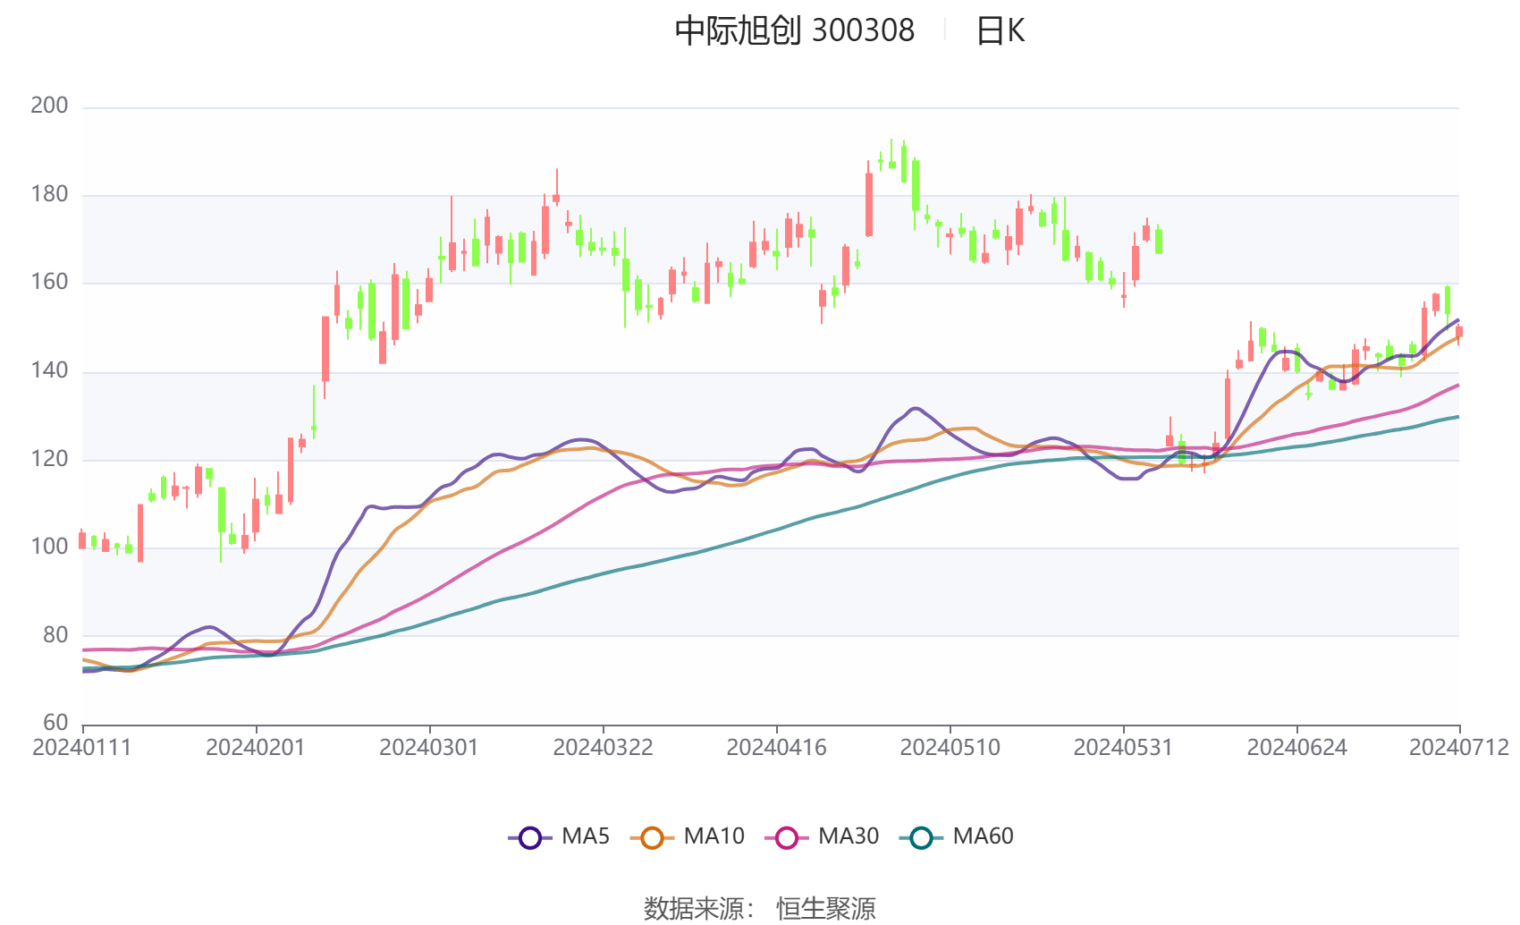Click the chart title 中际旭创 300308
This screenshot has height=925, width=1520.
point(795,31)
